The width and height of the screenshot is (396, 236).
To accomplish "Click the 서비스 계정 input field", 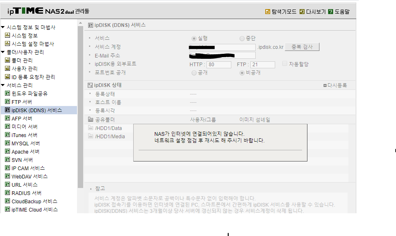I will 223,47.
